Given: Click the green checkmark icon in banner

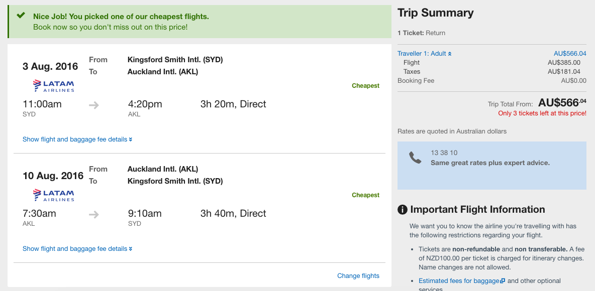Looking at the screenshot, I should click(21, 15).
